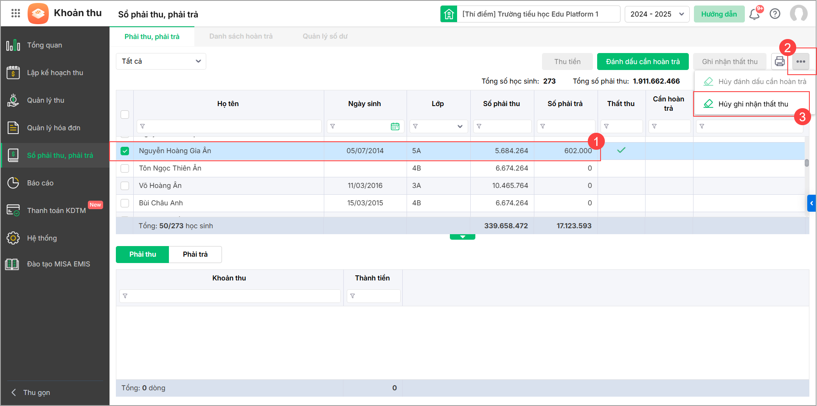
Task: Open the three-dots more options button
Action: tap(801, 62)
